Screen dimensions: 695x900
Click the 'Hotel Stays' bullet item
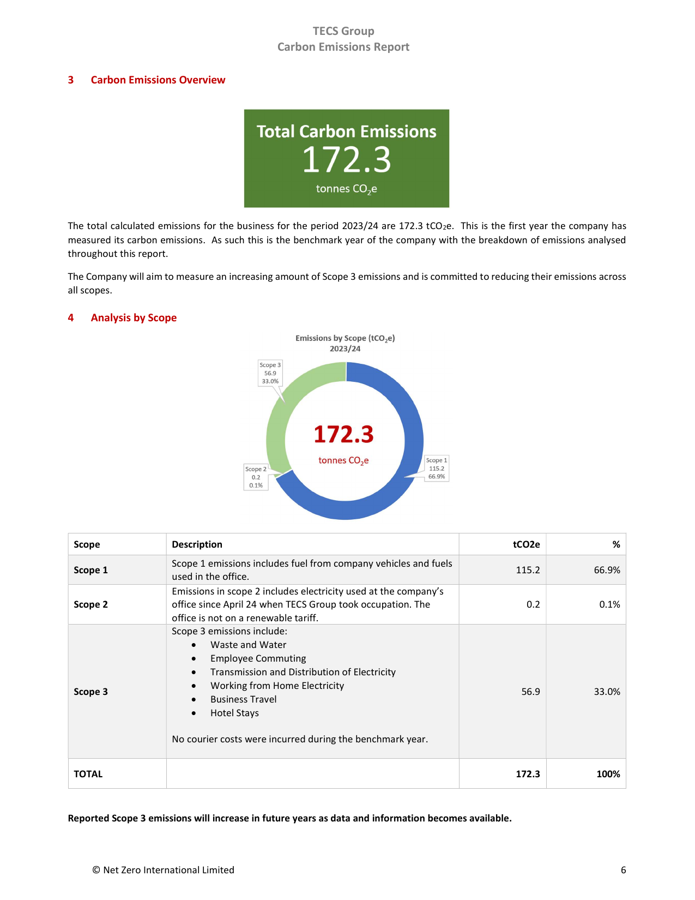click(x=234, y=713)
